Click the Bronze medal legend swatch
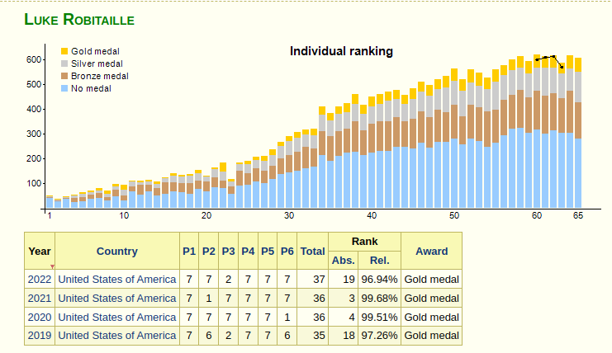The height and width of the screenshot is (353, 612). pos(64,76)
